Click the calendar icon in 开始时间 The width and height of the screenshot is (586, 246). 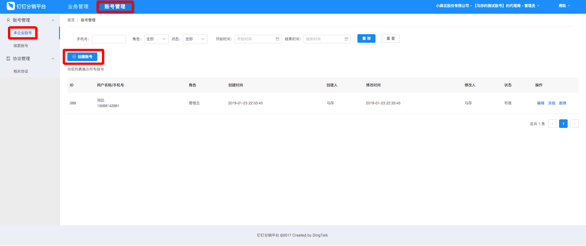pos(277,39)
